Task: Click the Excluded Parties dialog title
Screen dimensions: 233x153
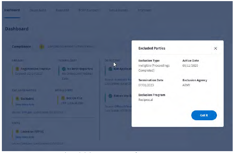Action: pyautogui.click(x=152, y=48)
